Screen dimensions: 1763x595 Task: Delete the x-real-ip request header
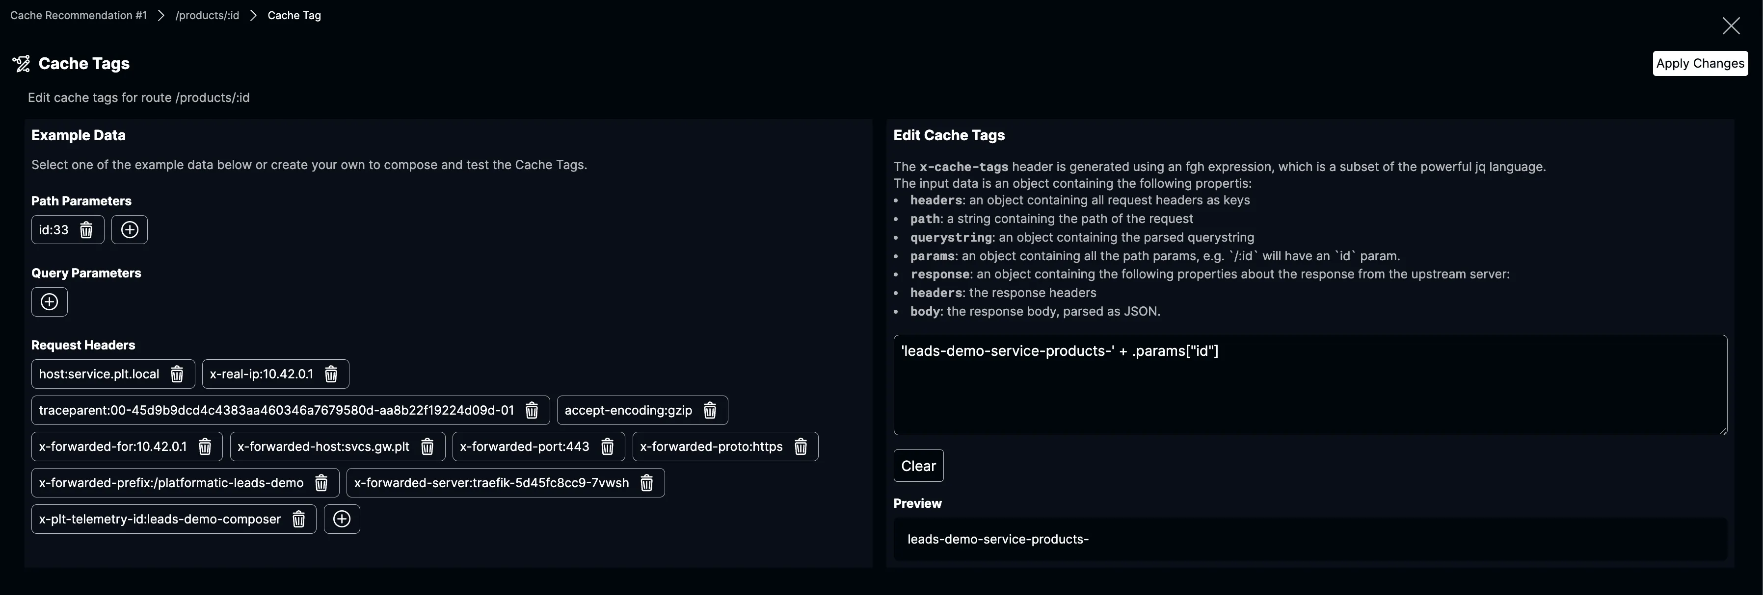point(331,374)
